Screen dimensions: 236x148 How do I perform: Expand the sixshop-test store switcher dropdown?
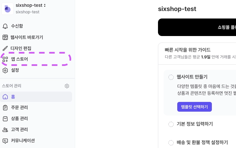click(45, 5)
